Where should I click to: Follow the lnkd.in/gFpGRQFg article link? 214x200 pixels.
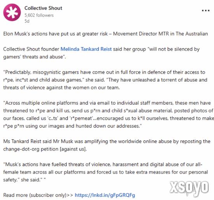click(105, 195)
